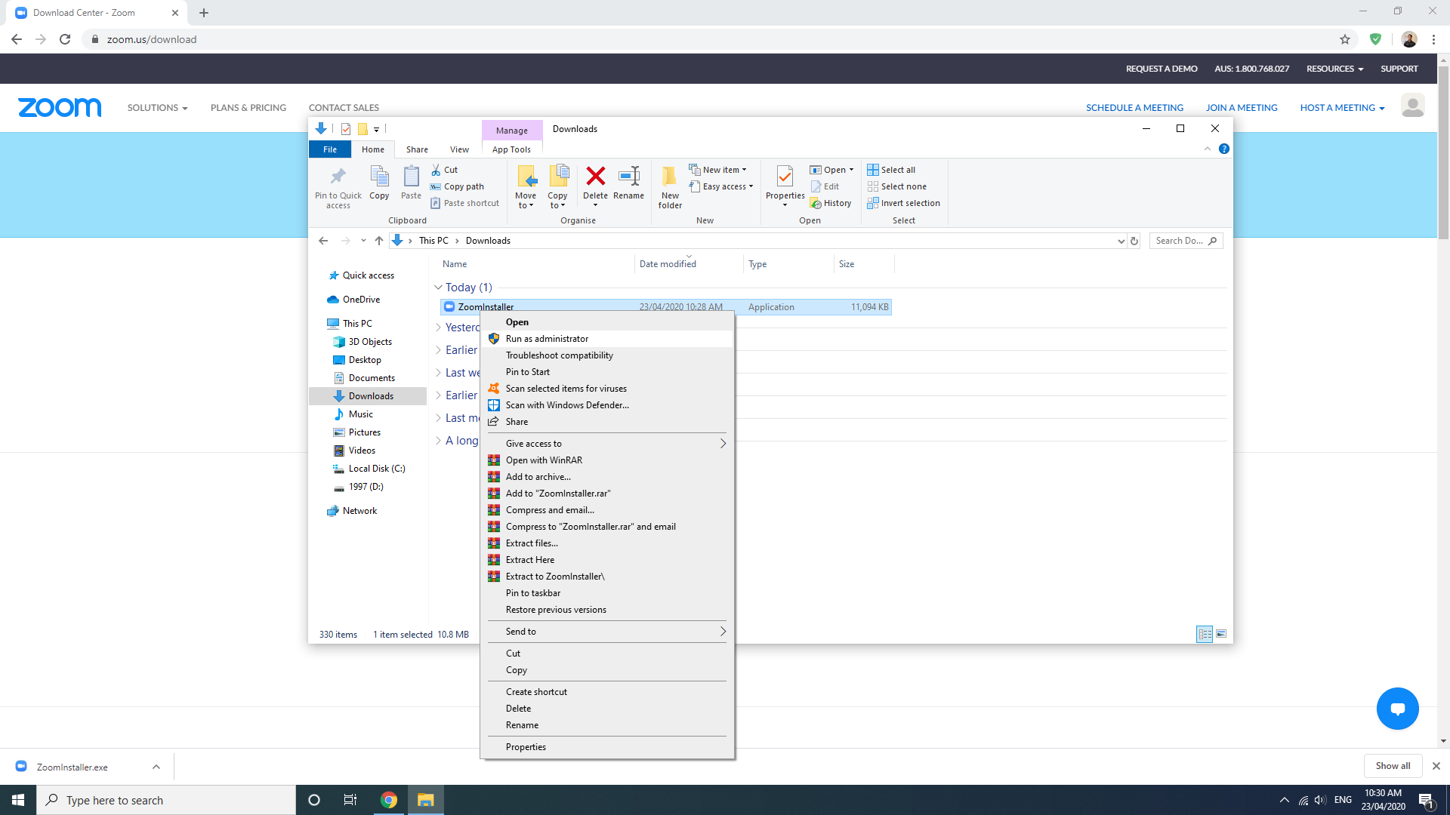
Task: Switch to the Share ribbon tab
Action: point(417,149)
